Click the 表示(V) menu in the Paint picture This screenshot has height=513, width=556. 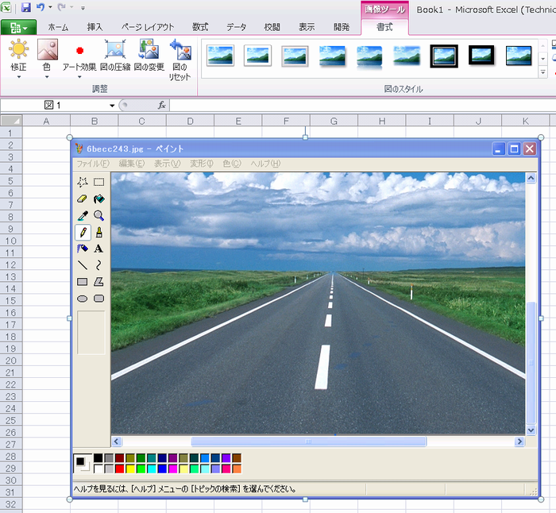(167, 164)
